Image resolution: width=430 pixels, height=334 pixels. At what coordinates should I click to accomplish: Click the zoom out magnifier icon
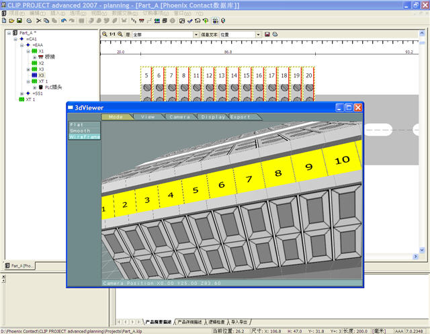coord(120,34)
